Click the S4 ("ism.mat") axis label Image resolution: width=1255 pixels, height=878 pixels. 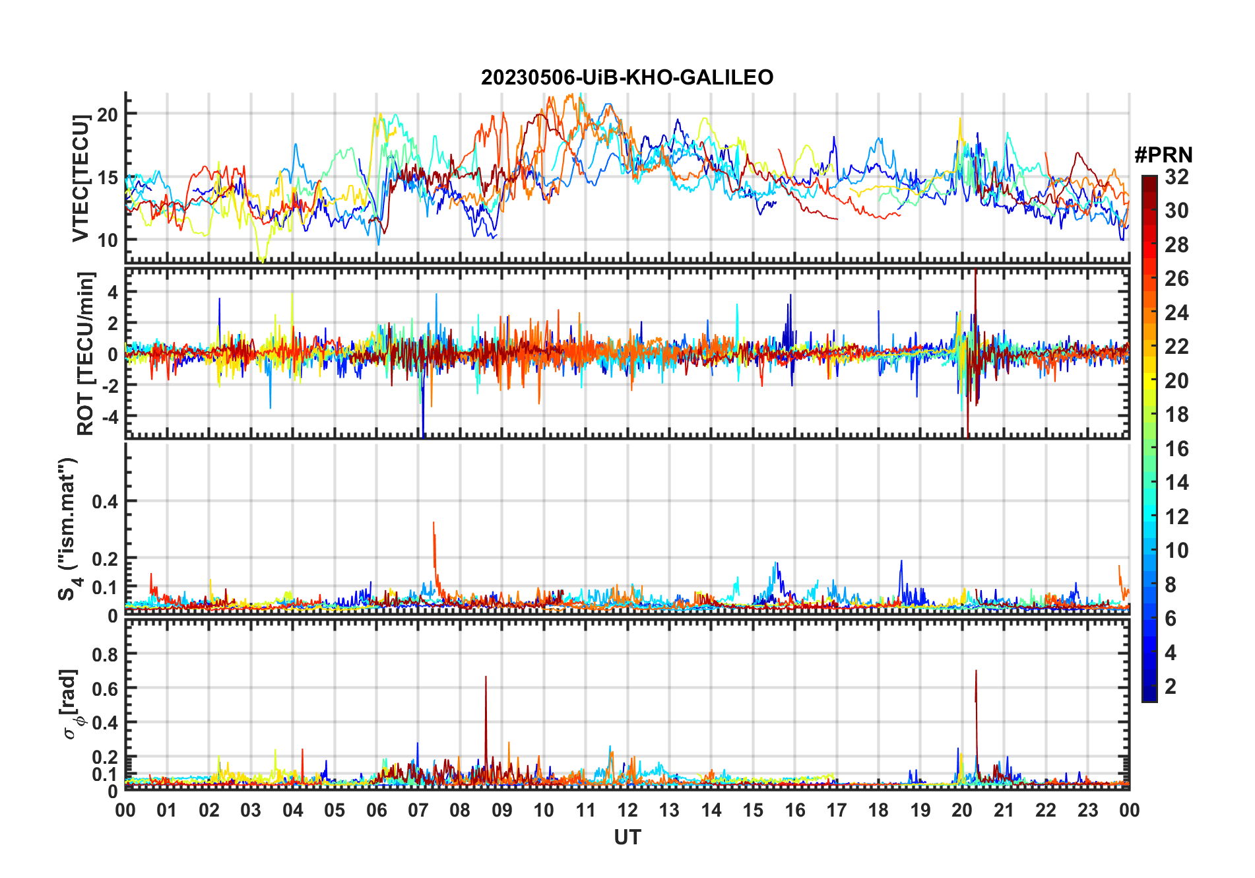pos(68,529)
